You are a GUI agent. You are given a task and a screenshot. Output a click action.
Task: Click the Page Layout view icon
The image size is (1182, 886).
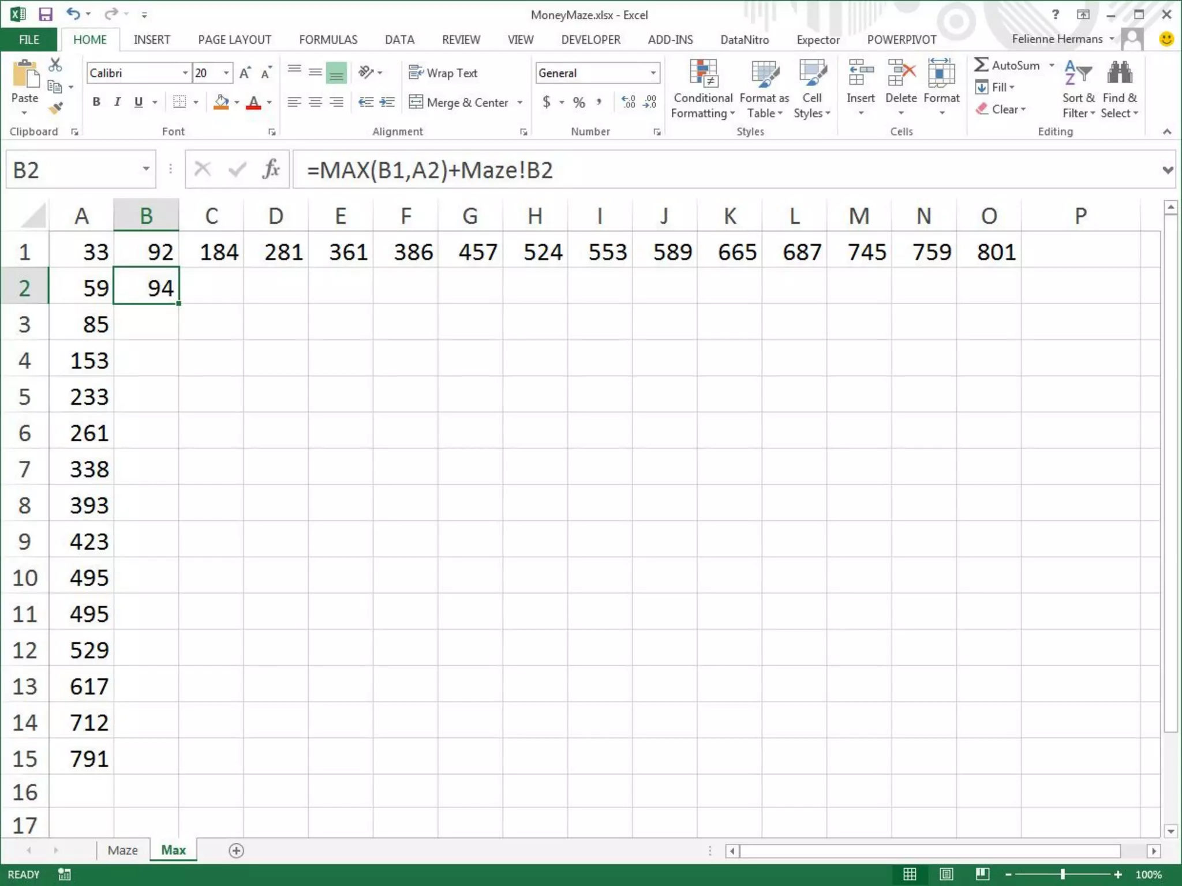[946, 874]
